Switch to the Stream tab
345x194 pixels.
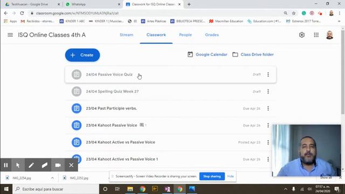coord(126,35)
